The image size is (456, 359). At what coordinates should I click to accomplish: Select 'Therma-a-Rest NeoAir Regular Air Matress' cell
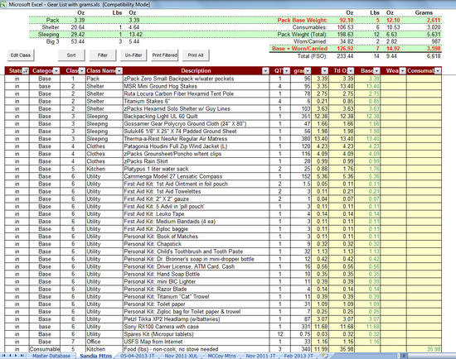click(196, 139)
